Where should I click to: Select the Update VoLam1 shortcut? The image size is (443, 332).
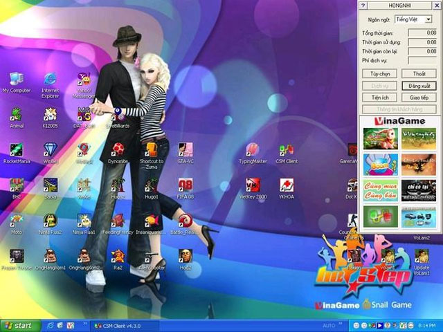click(x=422, y=262)
